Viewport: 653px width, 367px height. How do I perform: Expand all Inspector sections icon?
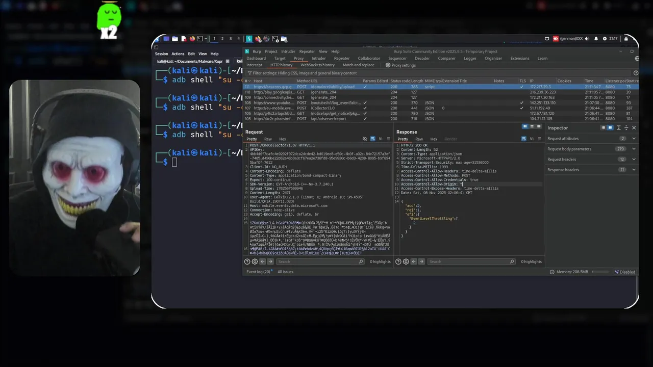pos(618,128)
